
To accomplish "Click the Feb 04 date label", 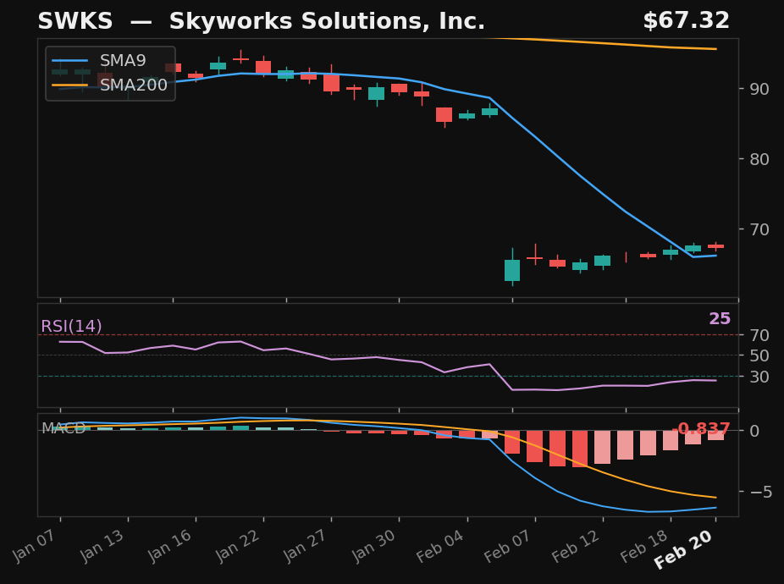I will point(441,546).
